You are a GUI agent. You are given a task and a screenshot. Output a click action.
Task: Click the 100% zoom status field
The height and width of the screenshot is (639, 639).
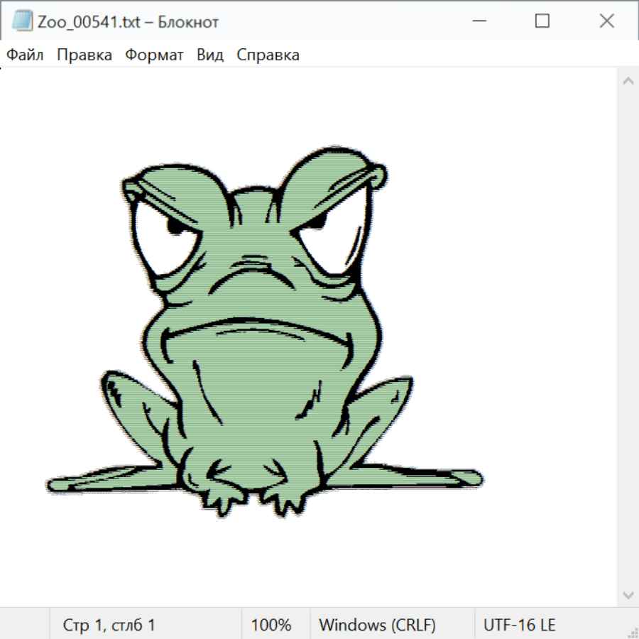pos(271,626)
